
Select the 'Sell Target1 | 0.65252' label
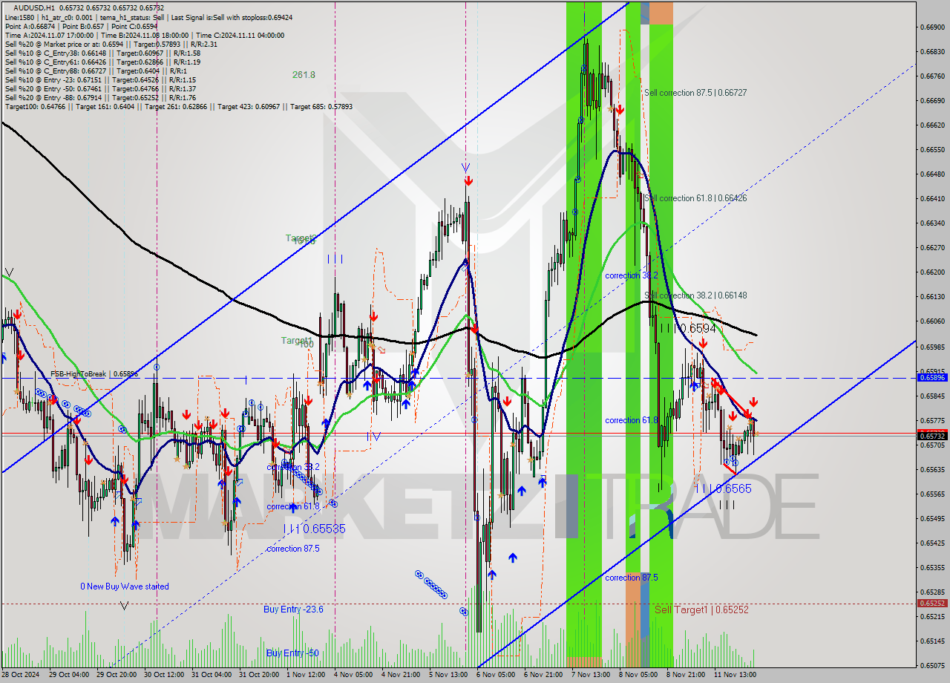pyautogui.click(x=701, y=610)
